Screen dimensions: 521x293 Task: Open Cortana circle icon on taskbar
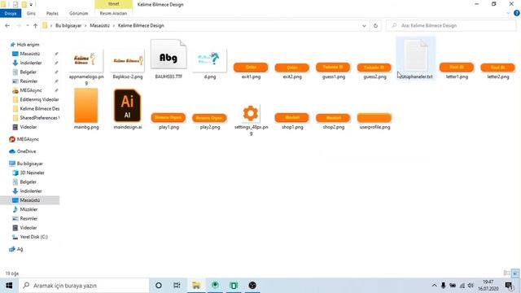coord(159,286)
